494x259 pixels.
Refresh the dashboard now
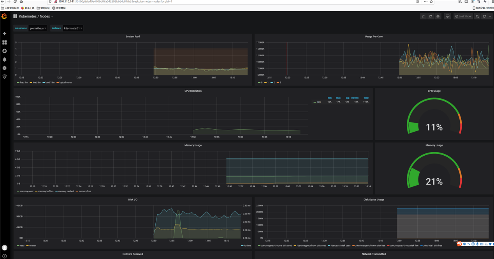(484, 16)
